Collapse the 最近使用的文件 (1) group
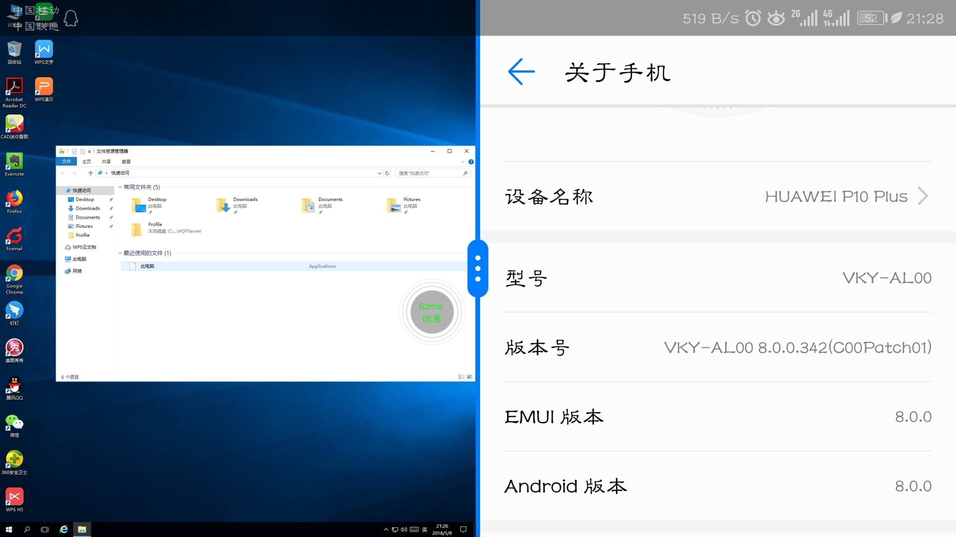The height and width of the screenshot is (537, 956). 120,253
